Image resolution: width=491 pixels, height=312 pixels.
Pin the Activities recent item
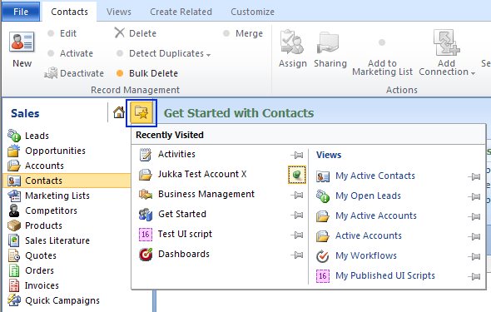click(x=297, y=155)
